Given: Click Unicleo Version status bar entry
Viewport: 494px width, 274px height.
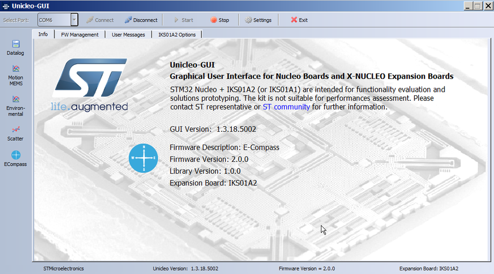Looking at the screenshot, I should pos(185,269).
